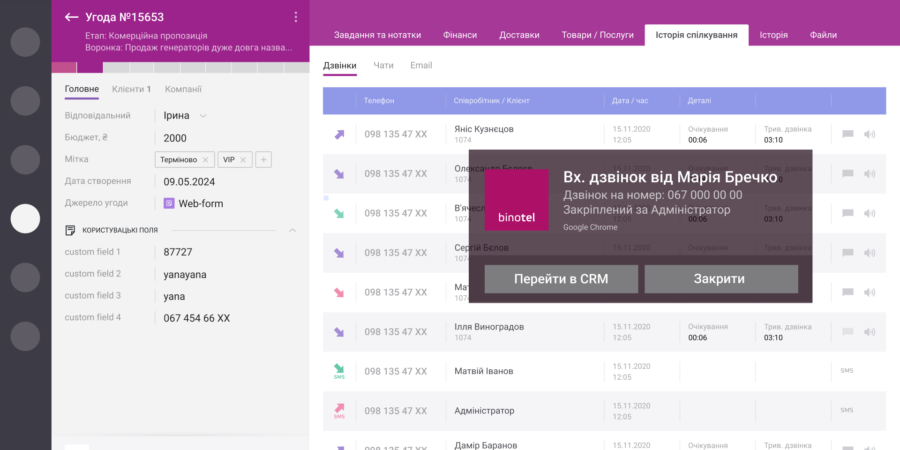Mute the recording playback for Сергій Бєлов

[x=870, y=253]
